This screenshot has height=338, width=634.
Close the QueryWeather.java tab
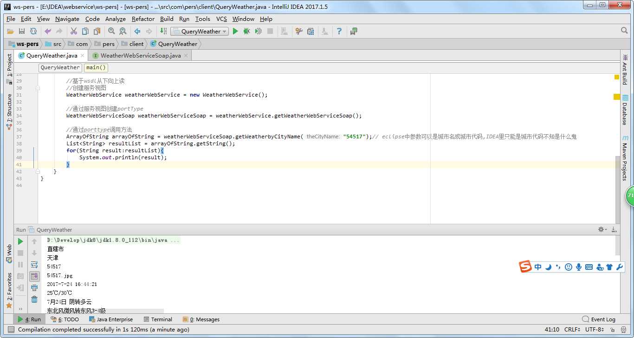tap(83, 55)
